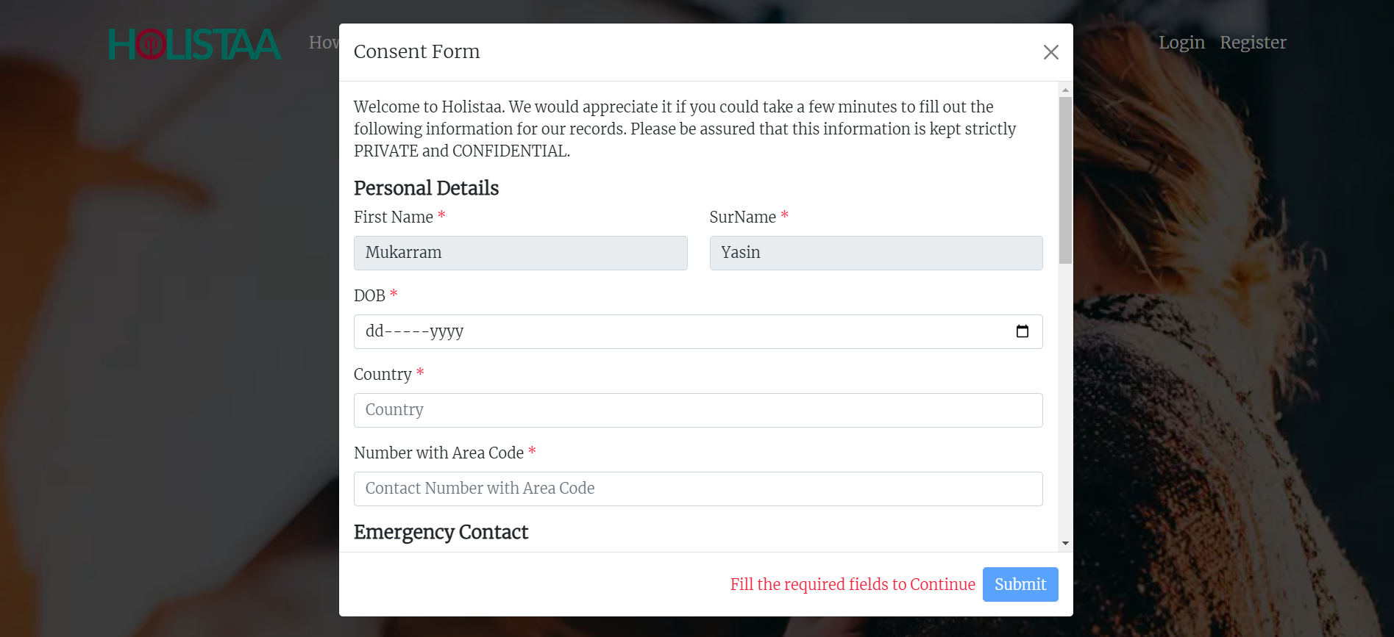Select the day segment of DOB field
The width and height of the screenshot is (1394, 637).
pos(374,331)
